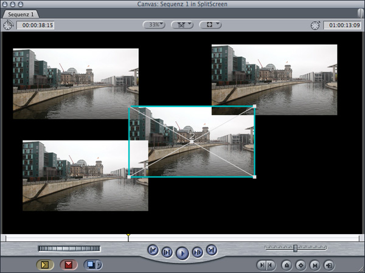Click the 00:00:38:15 duration timecode field
The height and width of the screenshot is (273, 365).
tap(36, 26)
